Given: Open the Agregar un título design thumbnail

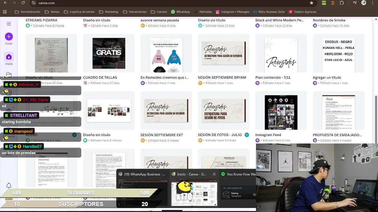Looking at the screenshot, I should click(x=338, y=53).
